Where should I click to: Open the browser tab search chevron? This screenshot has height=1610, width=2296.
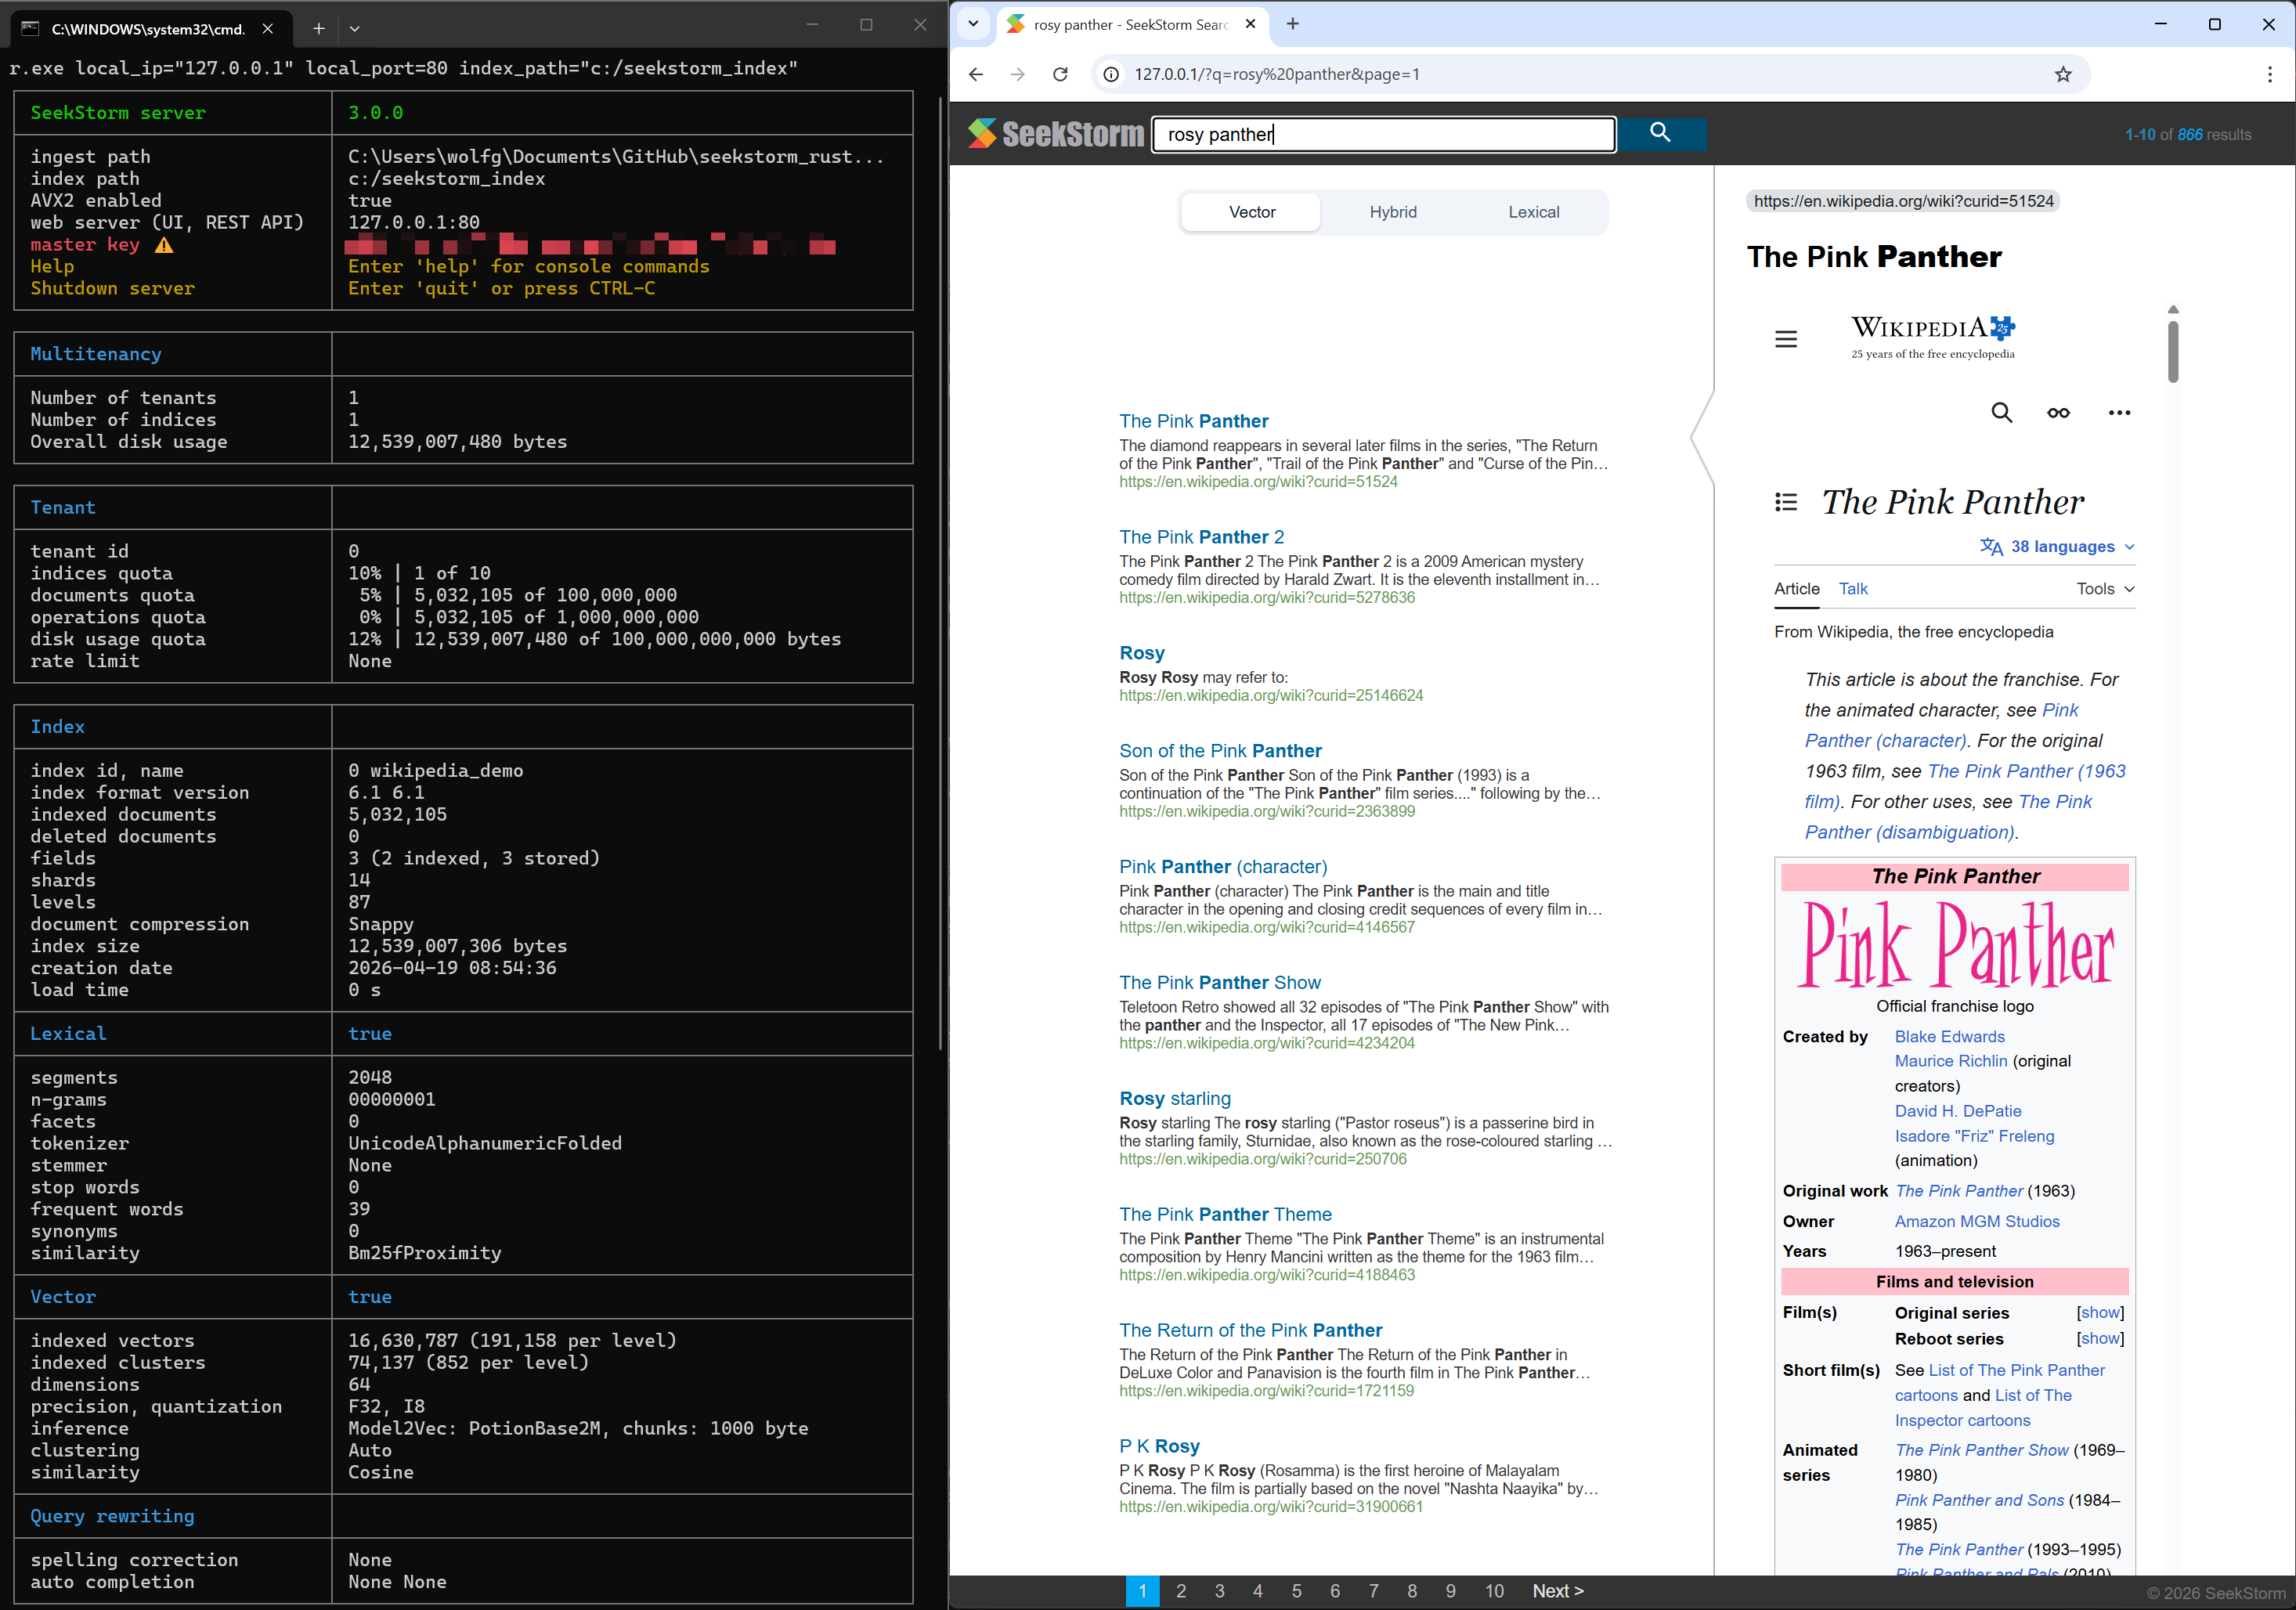[972, 24]
